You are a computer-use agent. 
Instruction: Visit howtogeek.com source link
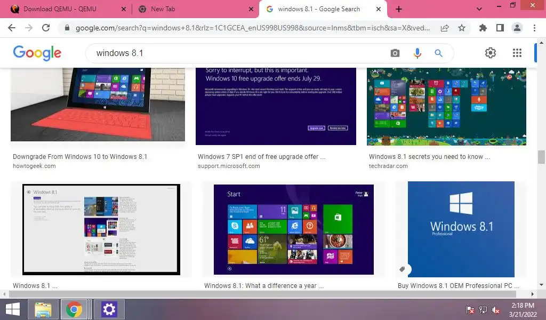tap(34, 166)
